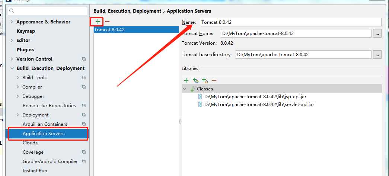
Task: Open Coverage settings
Action: click(x=33, y=152)
